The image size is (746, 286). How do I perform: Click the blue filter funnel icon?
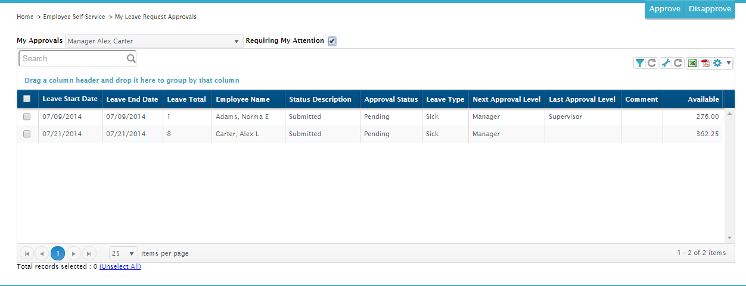pos(639,63)
